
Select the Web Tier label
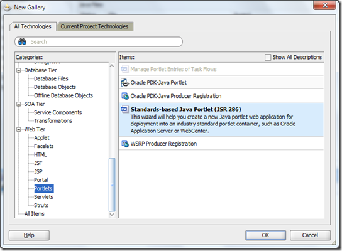35,129
